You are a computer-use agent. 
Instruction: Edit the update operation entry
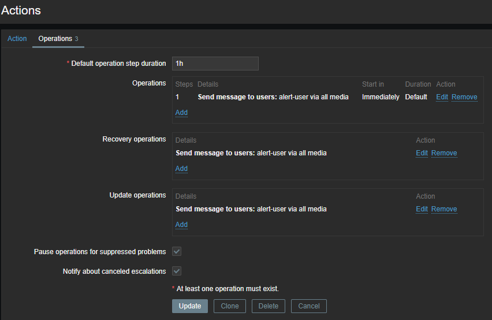(x=422, y=209)
